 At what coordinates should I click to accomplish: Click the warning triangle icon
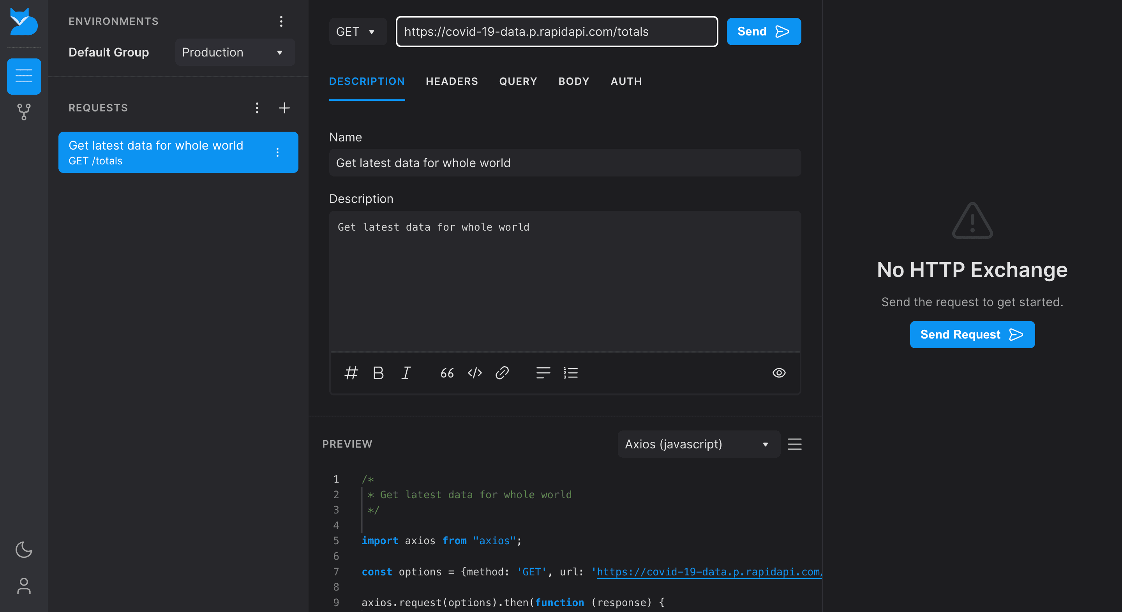point(972,220)
